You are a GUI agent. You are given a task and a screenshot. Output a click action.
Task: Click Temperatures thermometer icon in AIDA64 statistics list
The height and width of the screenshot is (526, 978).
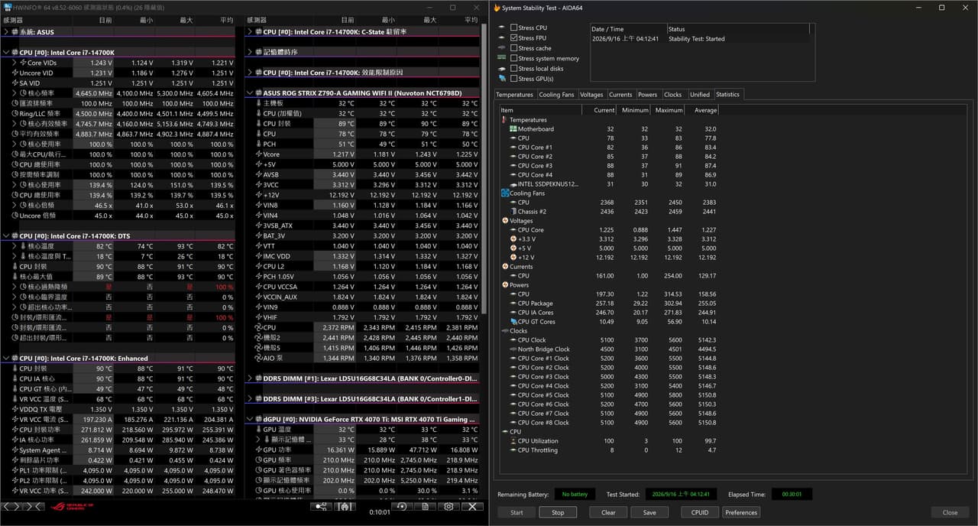(505, 120)
